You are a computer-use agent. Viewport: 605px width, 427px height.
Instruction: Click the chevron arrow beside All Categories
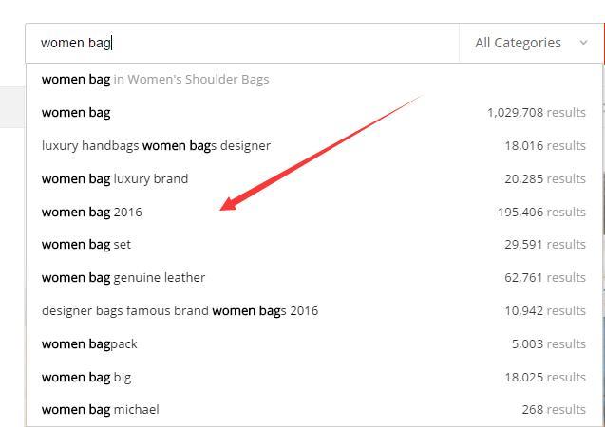coord(583,43)
